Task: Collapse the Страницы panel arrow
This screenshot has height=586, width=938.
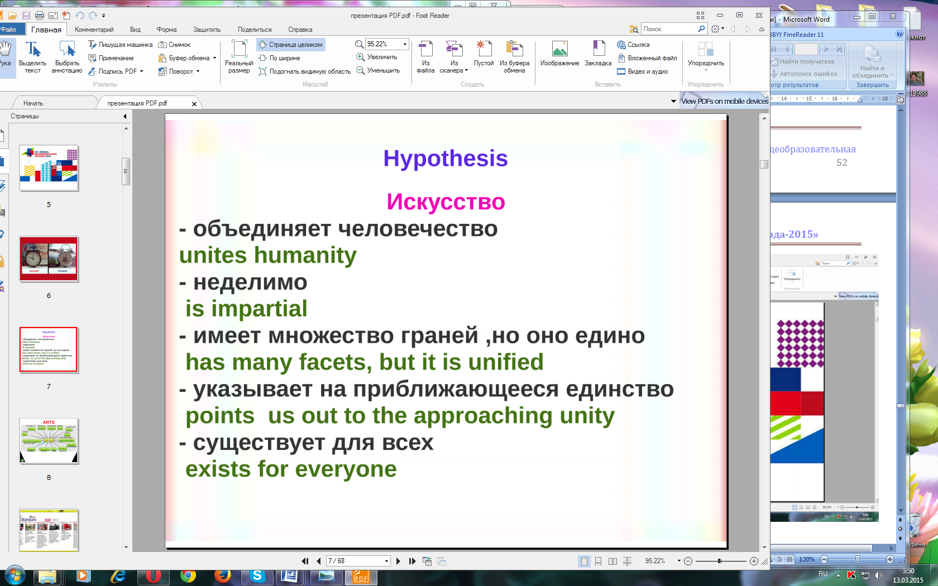Action: [125, 116]
